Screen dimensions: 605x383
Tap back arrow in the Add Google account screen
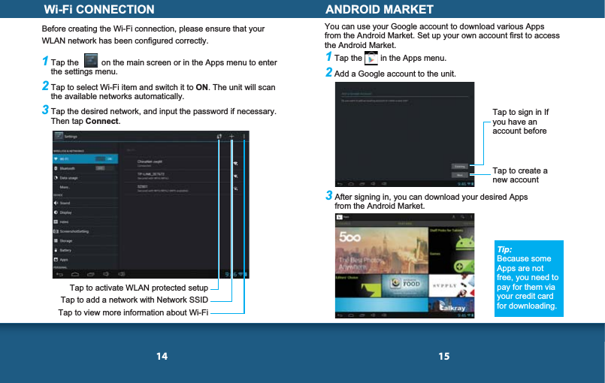(x=340, y=184)
